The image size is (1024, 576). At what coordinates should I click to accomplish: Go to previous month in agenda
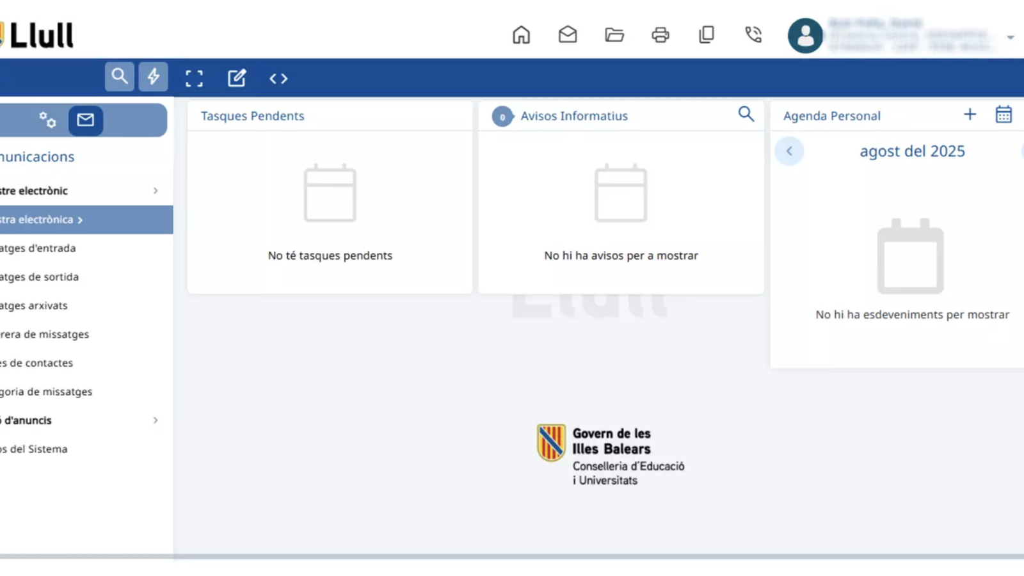tap(789, 151)
